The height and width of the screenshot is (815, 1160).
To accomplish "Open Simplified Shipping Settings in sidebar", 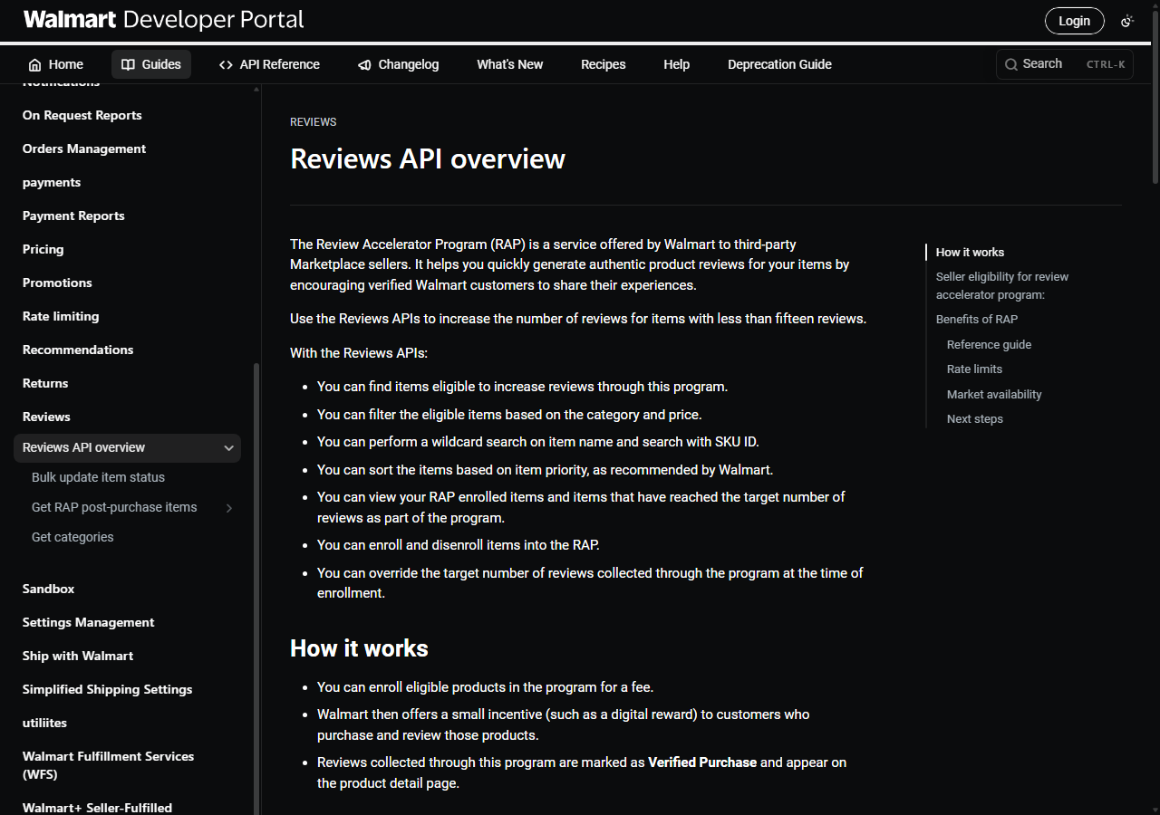I will (108, 689).
